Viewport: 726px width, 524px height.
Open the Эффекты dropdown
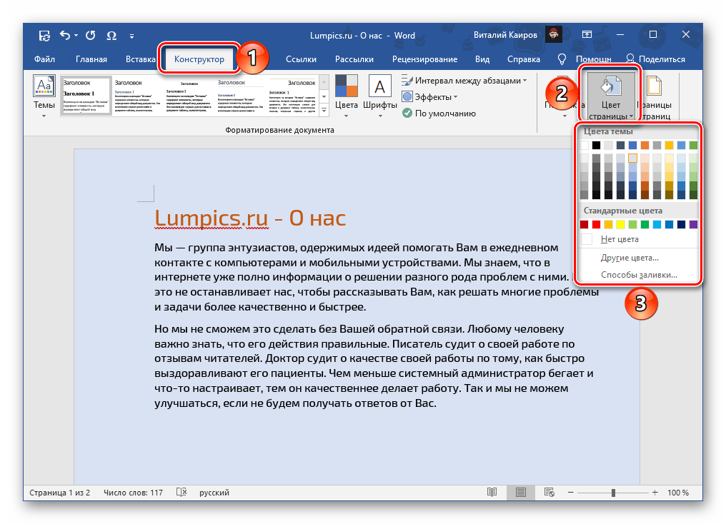(429, 96)
